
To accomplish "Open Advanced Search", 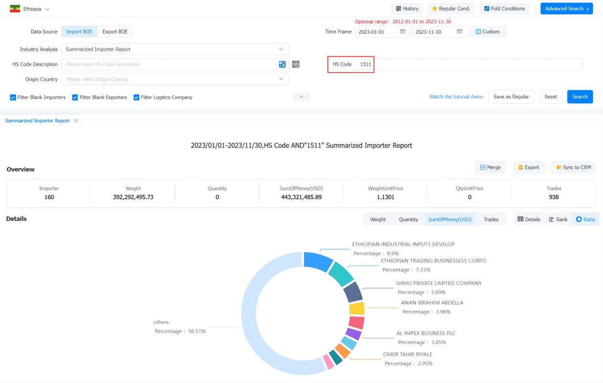I will coord(567,9).
